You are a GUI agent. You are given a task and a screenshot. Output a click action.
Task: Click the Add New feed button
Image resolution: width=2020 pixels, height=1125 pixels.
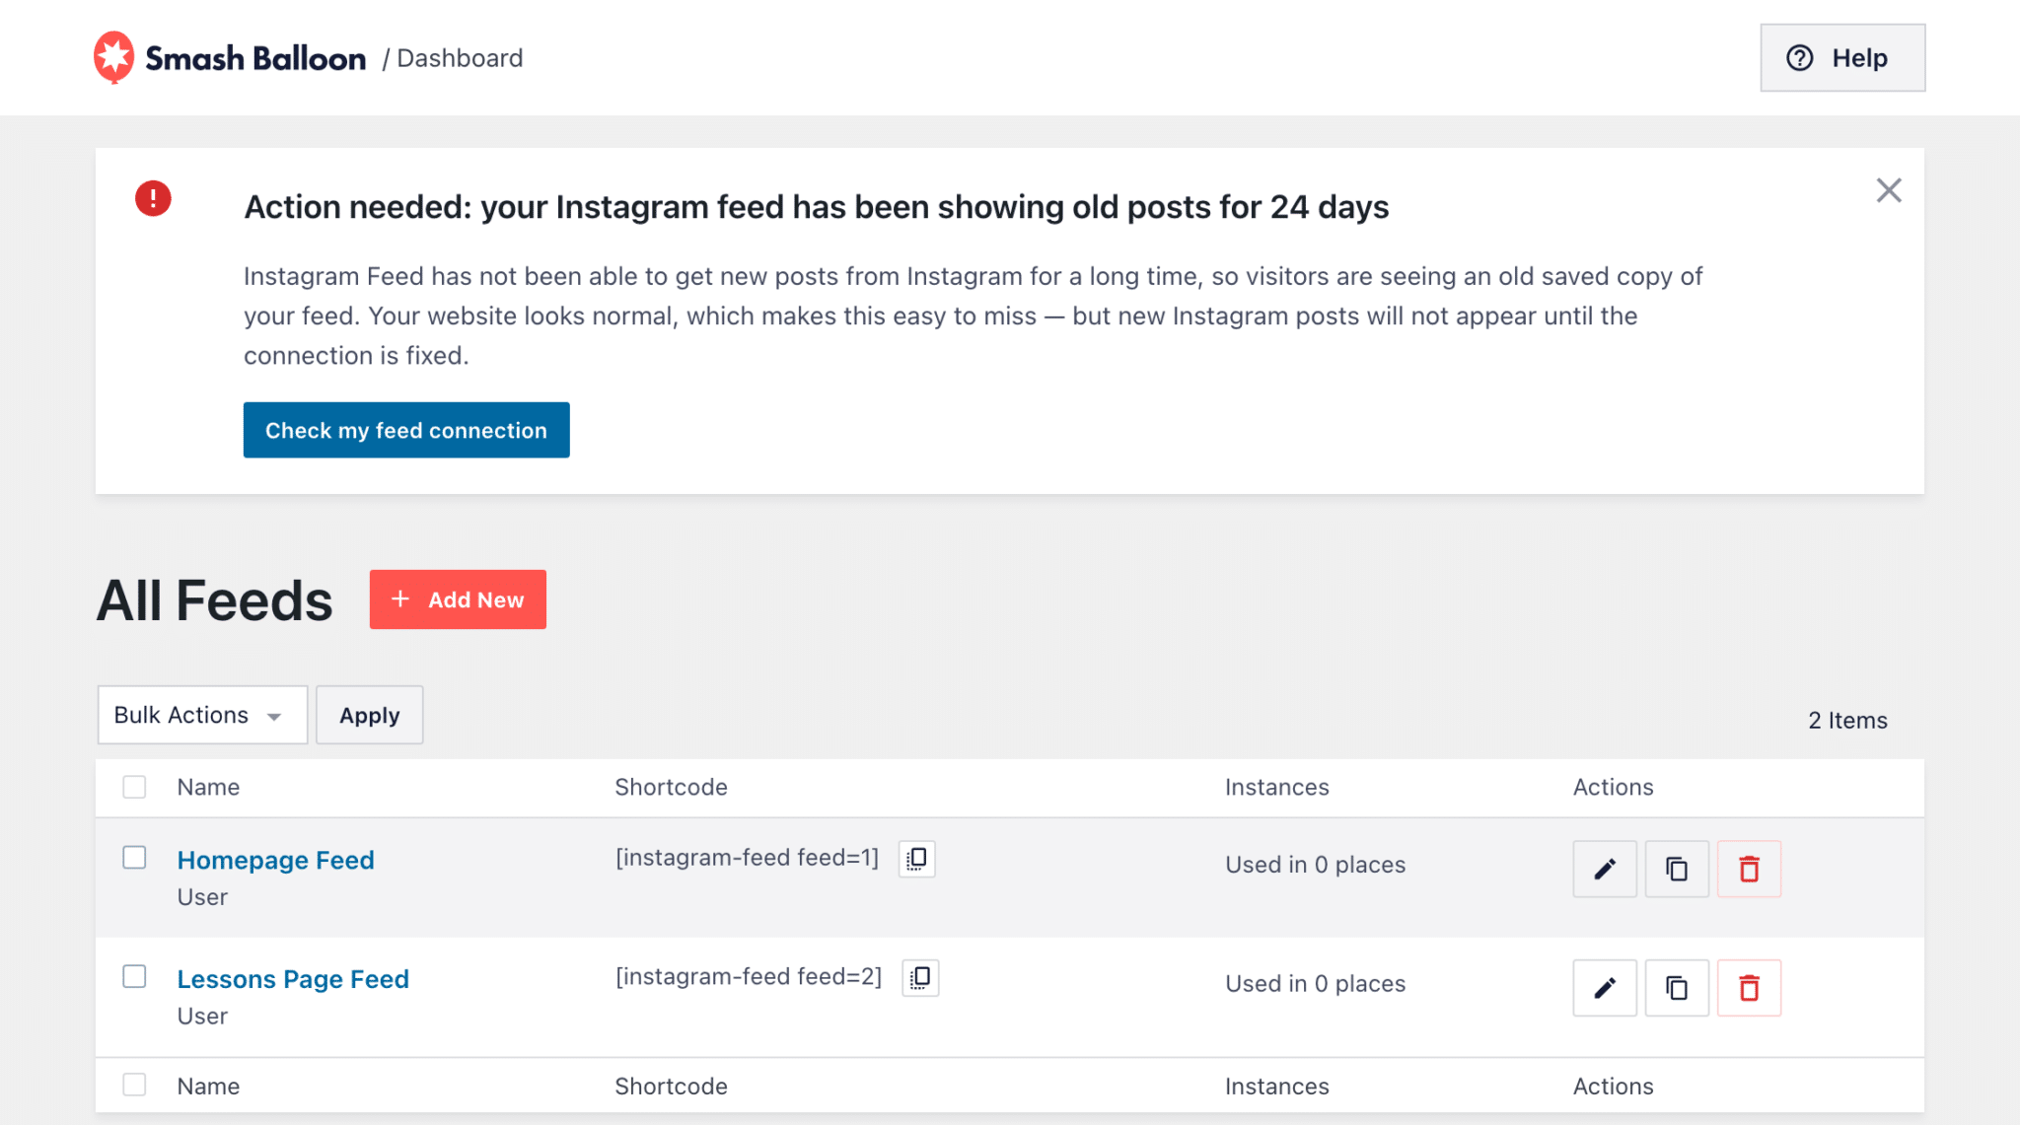point(458,599)
